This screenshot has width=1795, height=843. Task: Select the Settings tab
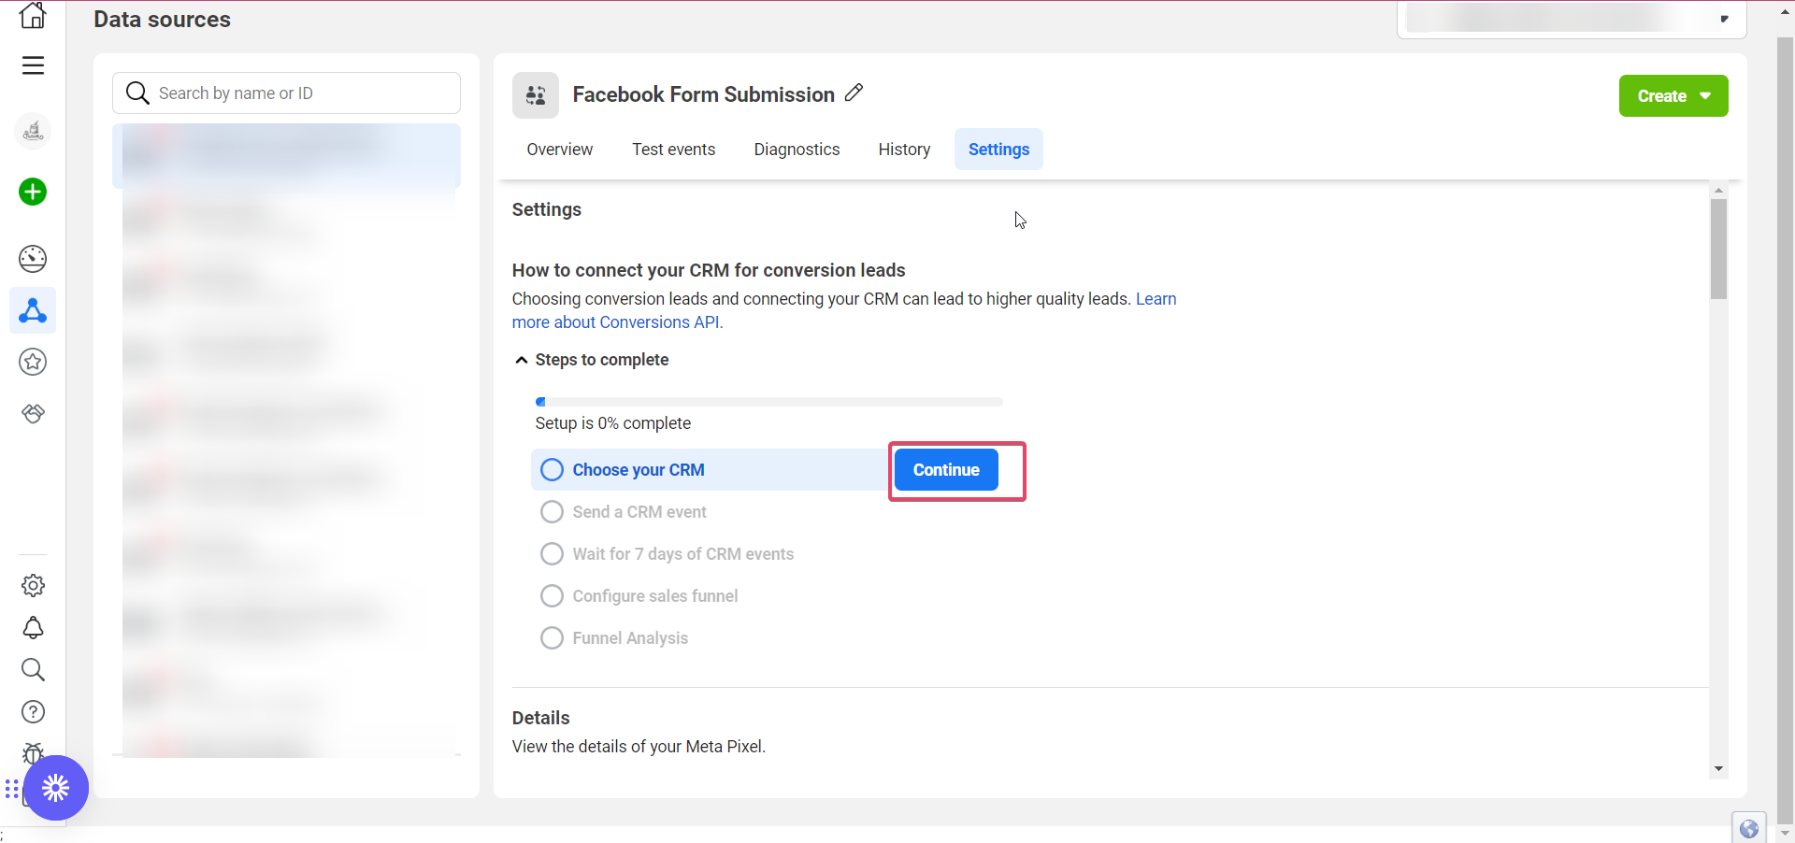click(x=998, y=150)
